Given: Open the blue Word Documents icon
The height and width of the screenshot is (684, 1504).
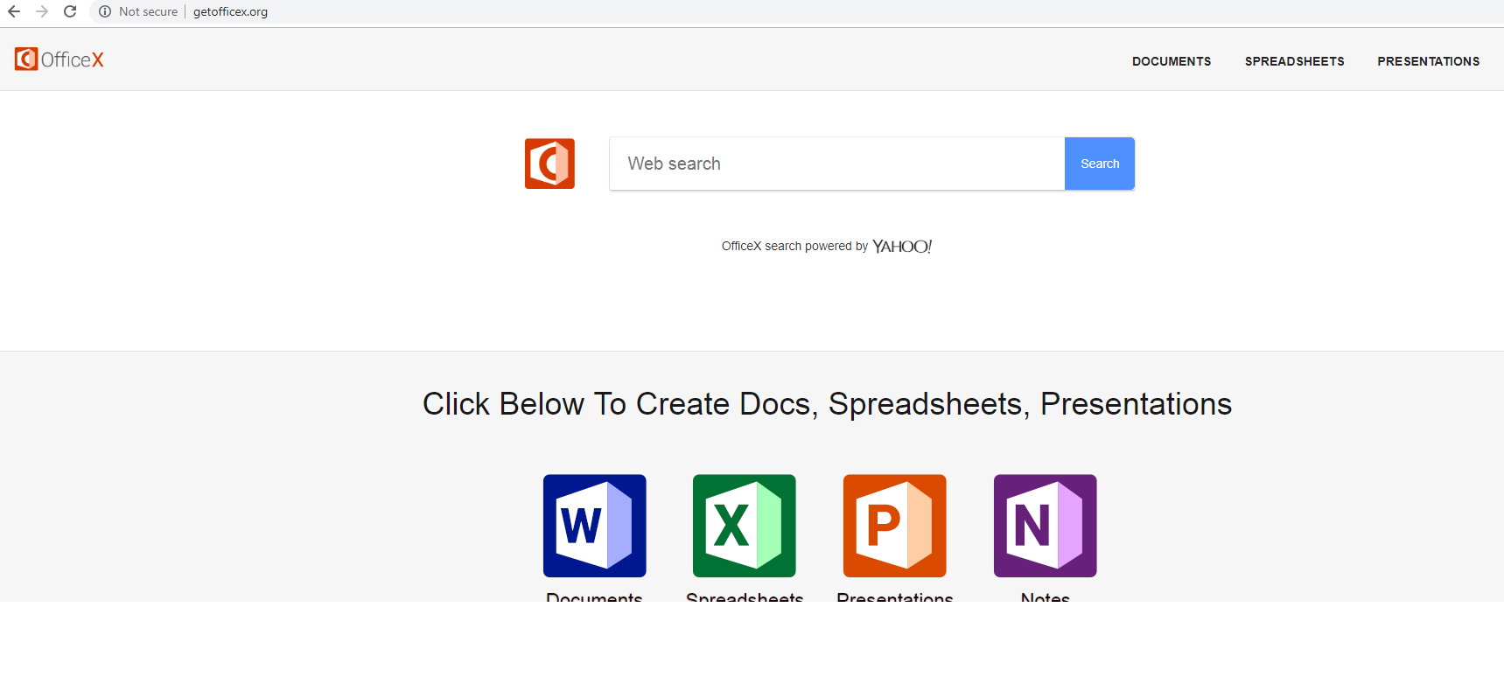Looking at the screenshot, I should pos(595,526).
